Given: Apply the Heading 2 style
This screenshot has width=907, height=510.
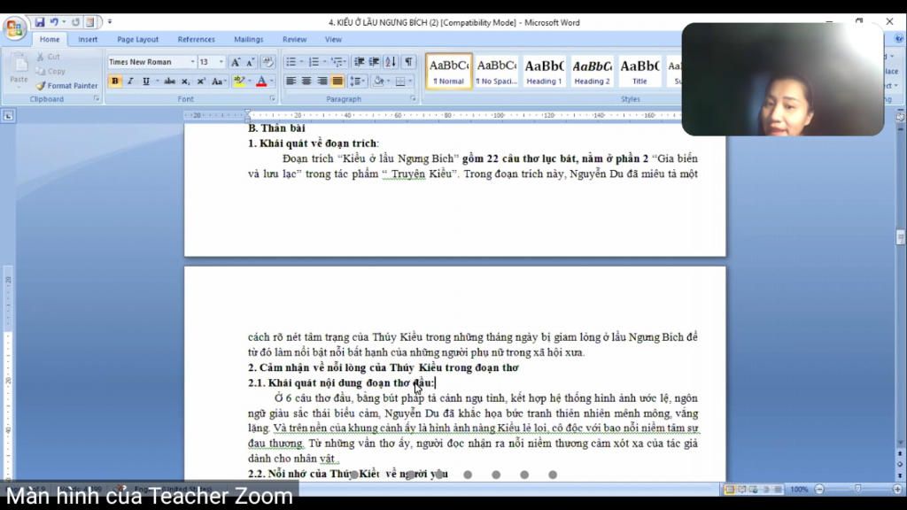Looking at the screenshot, I should point(592,71).
